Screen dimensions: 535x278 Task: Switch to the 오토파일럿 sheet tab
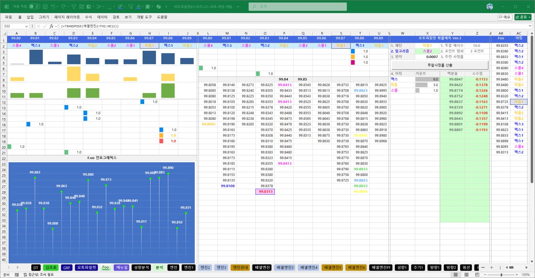click(87, 268)
